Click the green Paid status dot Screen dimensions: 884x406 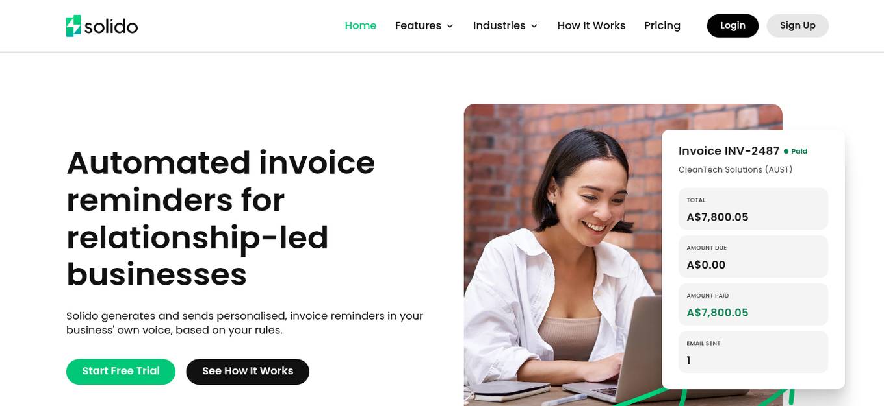coord(786,151)
